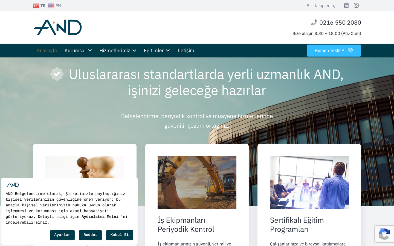Open the Instagram icon in top bar
The image size is (394, 246).
coord(356,5)
